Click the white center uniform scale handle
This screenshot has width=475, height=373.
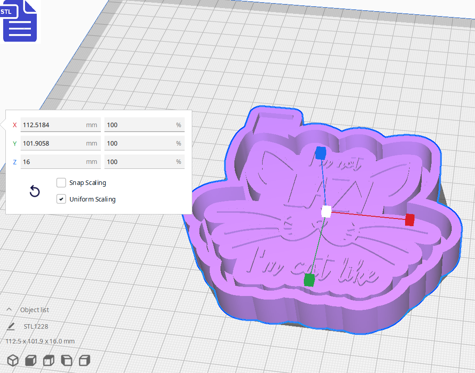326,211
